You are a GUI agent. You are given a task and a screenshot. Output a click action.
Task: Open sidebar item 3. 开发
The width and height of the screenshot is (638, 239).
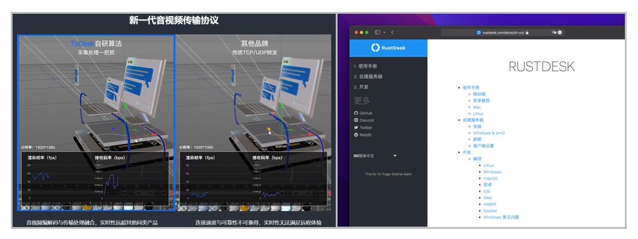pos(361,87)
